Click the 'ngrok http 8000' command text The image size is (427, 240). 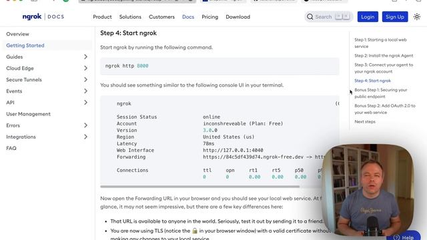coord(127,66)
